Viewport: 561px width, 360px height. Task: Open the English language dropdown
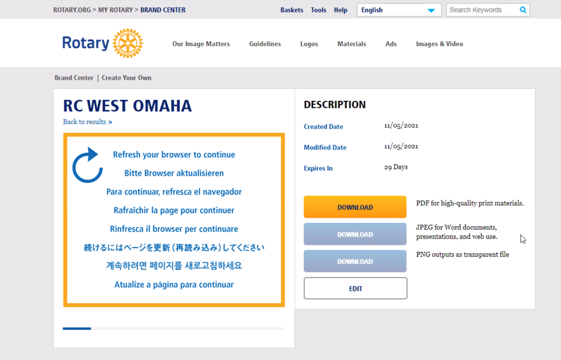tap(399, 10)
